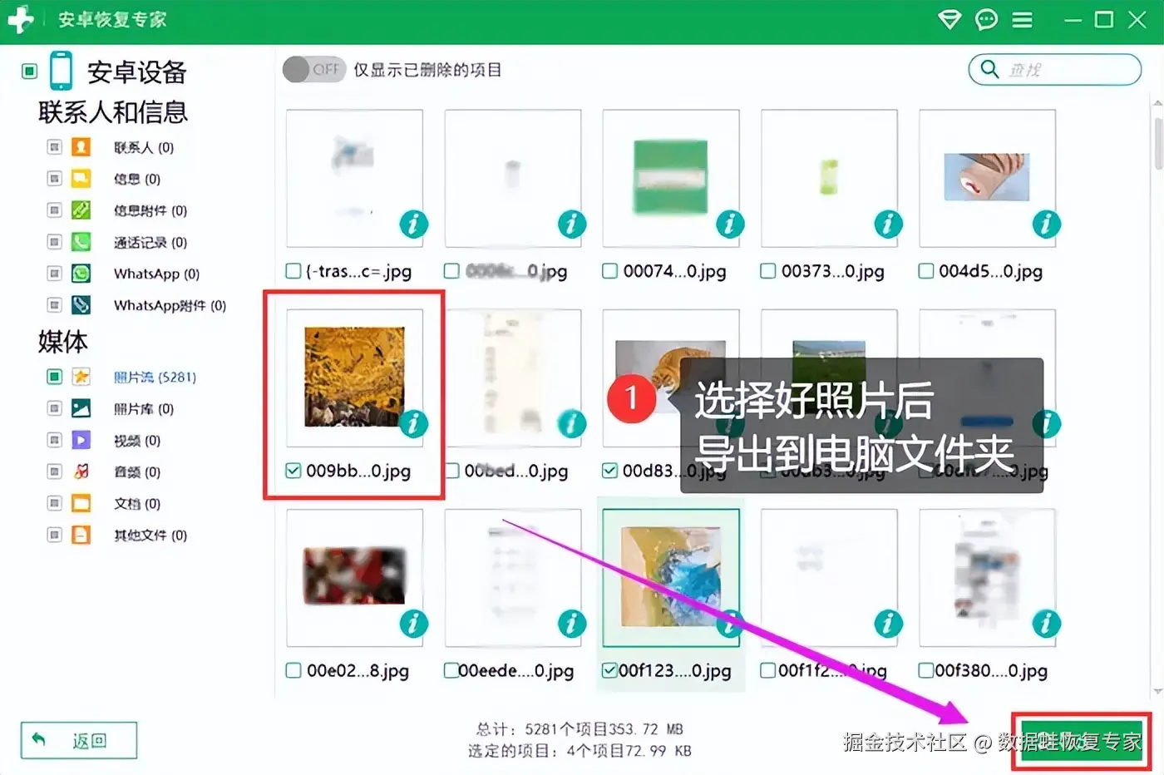1164x775 pixels.
Task: Enable the 其他文件 sidebar checkbox
Action: coord(55,535)
